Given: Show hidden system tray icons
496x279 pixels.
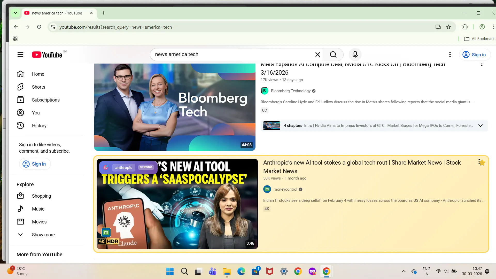Looking at the screenshot, I should coord(404,271).
